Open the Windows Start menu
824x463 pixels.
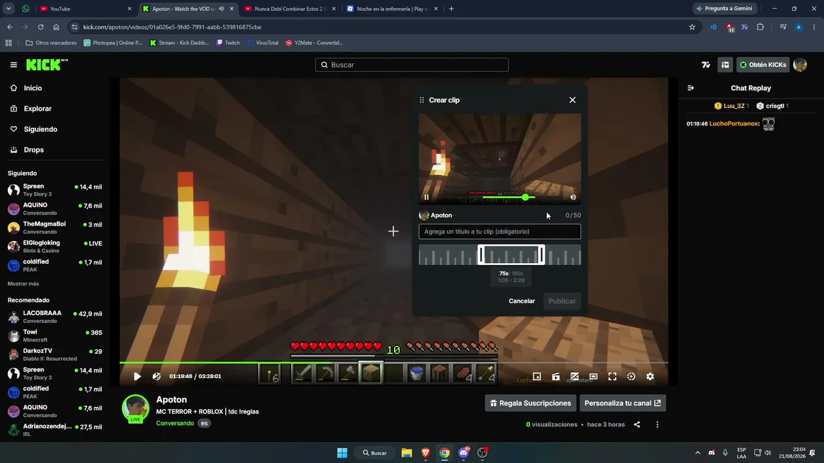342,453
